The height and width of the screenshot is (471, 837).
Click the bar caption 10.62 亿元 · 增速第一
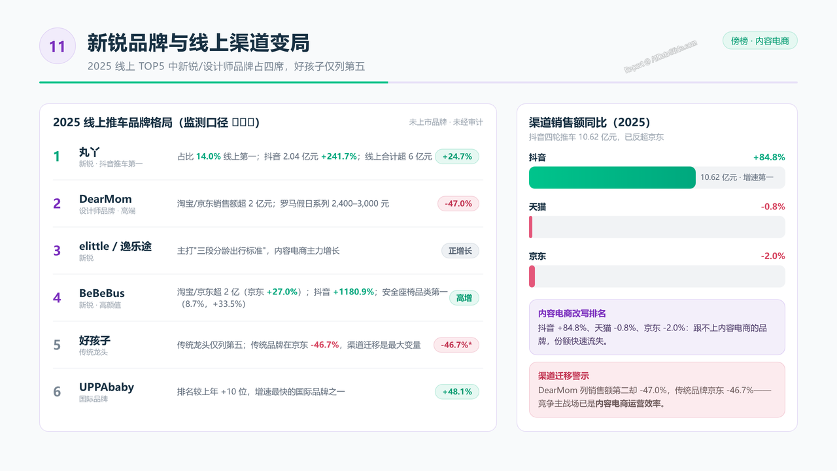[x=737, y=177]
